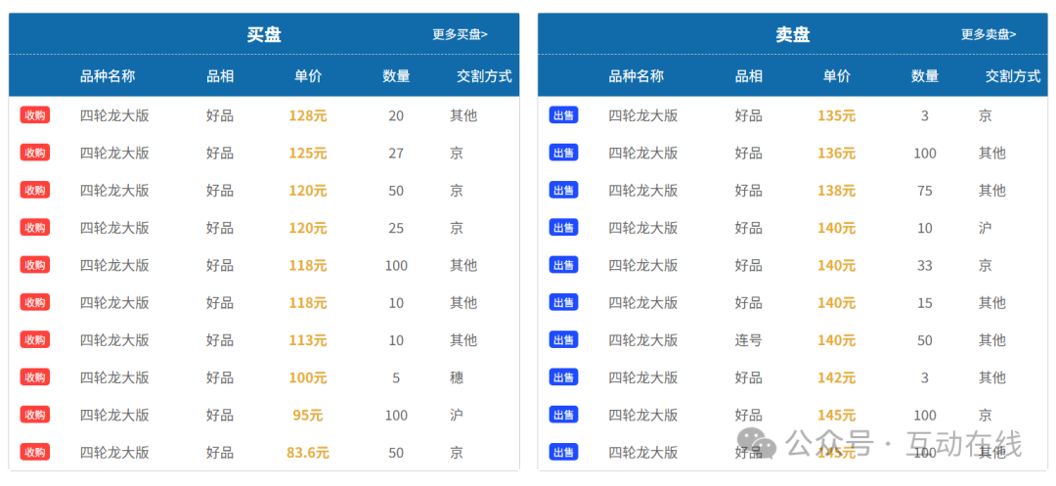Click 四轮龙大版 on the 100元 buy row
Image resolution: width=1056 pixels, height=486 pixels.
114,377
